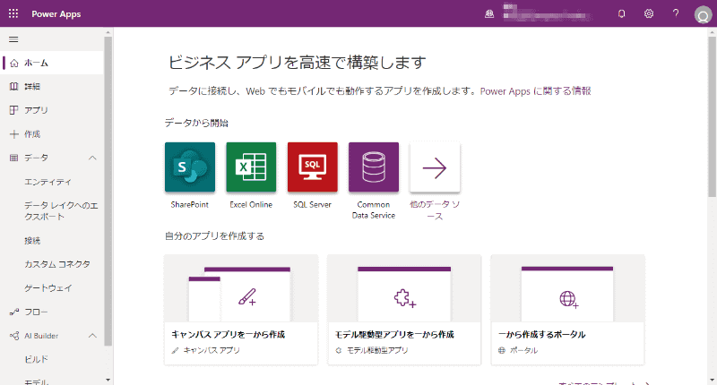This screenshot has height=385, width=717.
Task: Click the home icon in sidebar
Action: pyautogui.click(x=14, y=63)
